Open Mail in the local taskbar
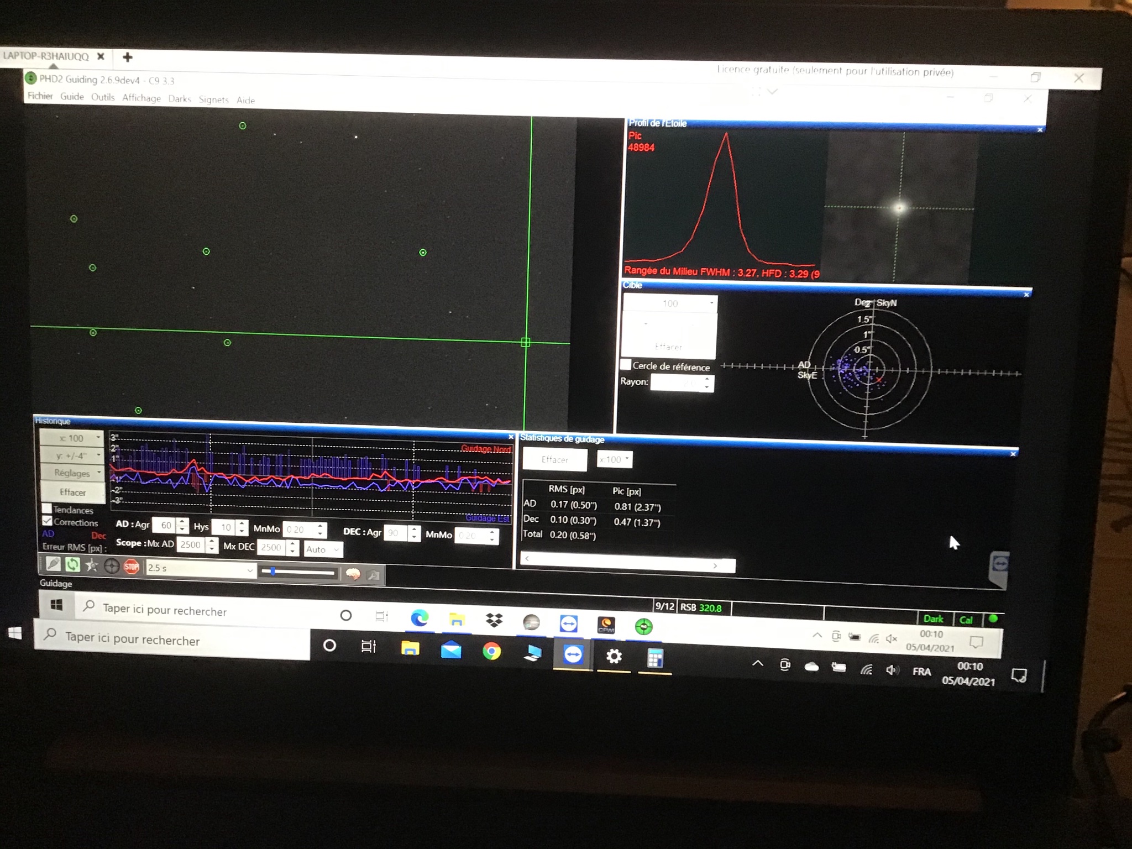 click(x=451, y=650)
